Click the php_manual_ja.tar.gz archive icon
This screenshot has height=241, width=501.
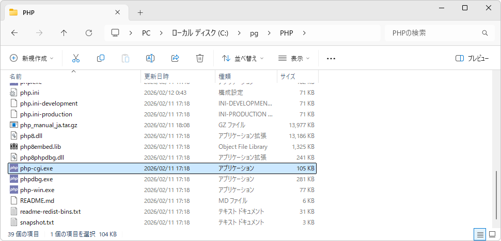(14, 125)
